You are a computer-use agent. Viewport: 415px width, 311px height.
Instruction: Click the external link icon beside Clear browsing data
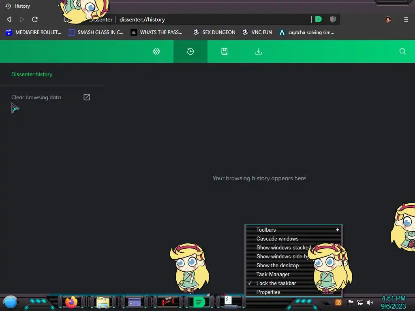coord(87,97)
